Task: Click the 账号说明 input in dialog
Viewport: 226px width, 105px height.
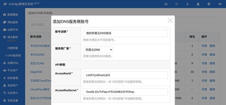Action: [x=125, y=33]
